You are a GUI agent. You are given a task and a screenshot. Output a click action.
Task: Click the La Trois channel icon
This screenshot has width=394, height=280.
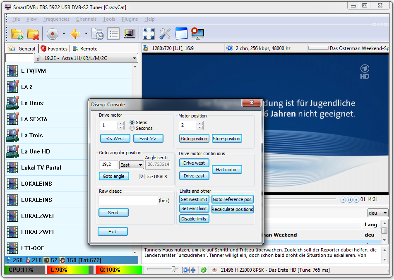pyautogui.click(x=12, y=135)
